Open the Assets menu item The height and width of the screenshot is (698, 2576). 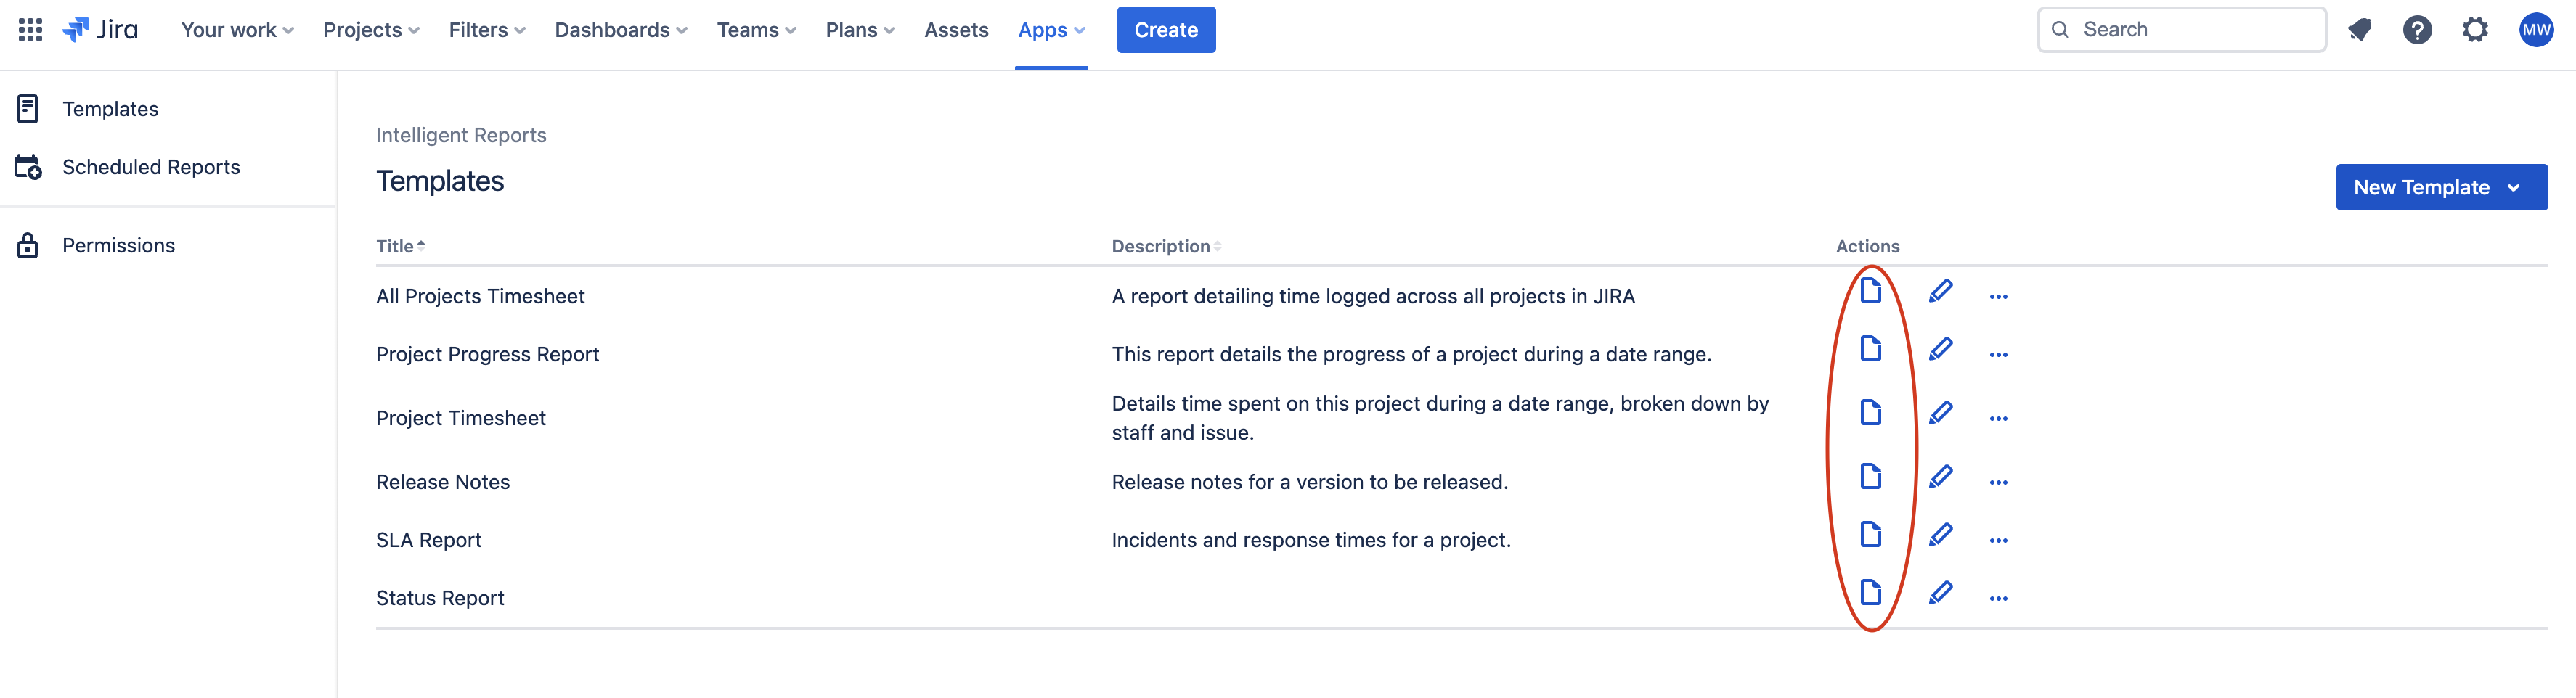click(955, 30)
